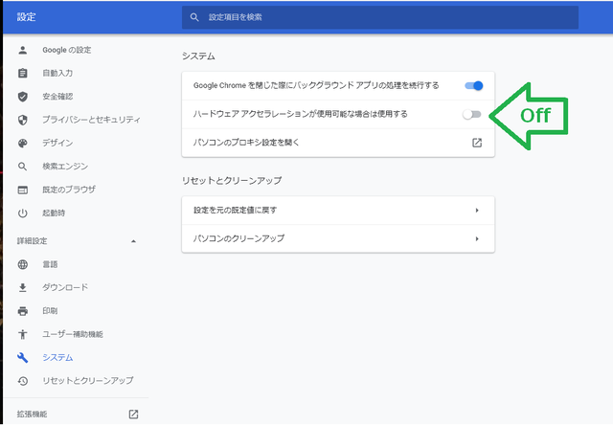Click the power icon for 起動時
Screen dimensions: 613x426
point(23,213)
